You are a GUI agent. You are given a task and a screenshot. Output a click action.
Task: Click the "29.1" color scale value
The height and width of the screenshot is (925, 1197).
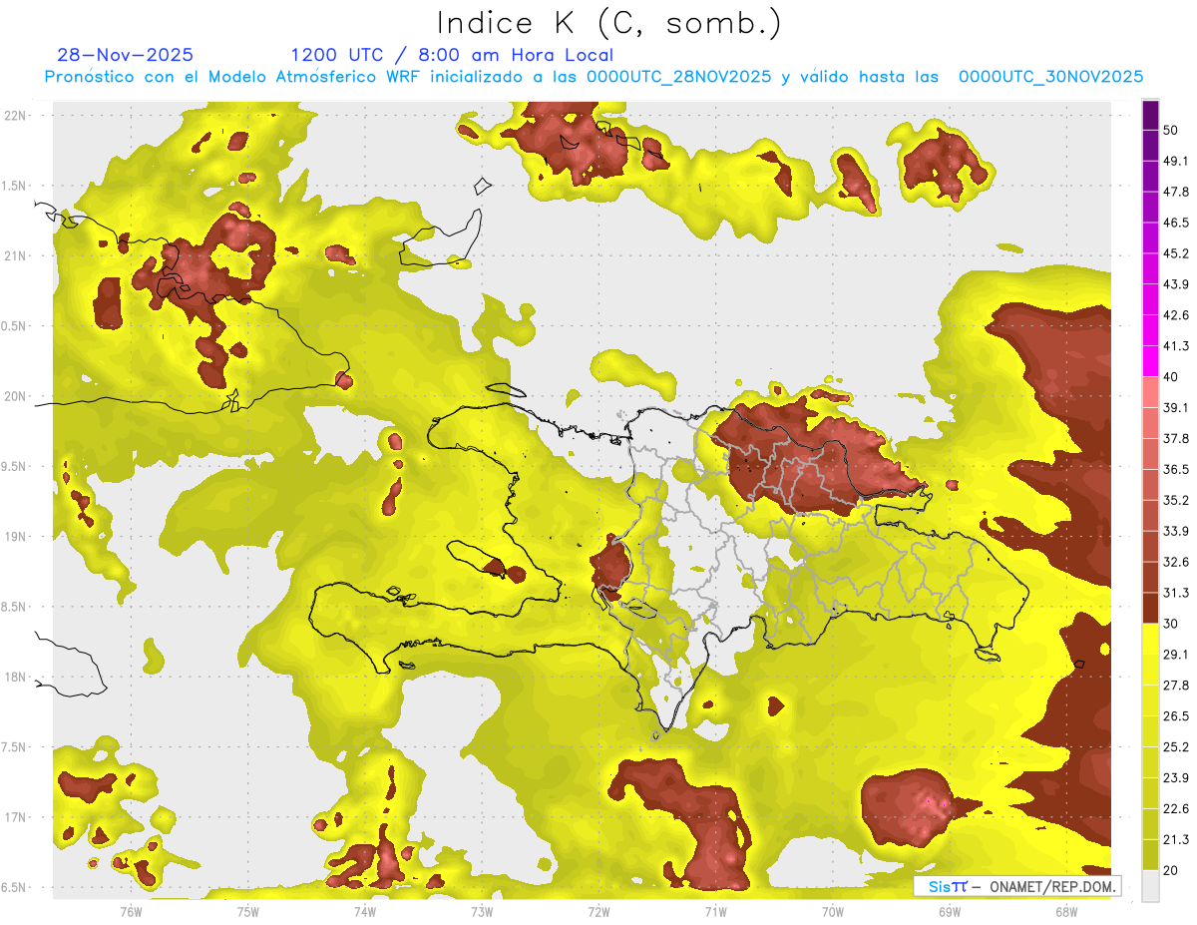click(x=1176, y=655)
